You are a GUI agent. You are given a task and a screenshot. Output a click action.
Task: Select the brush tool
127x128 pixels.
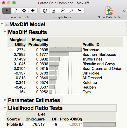[x=54, y=11]
